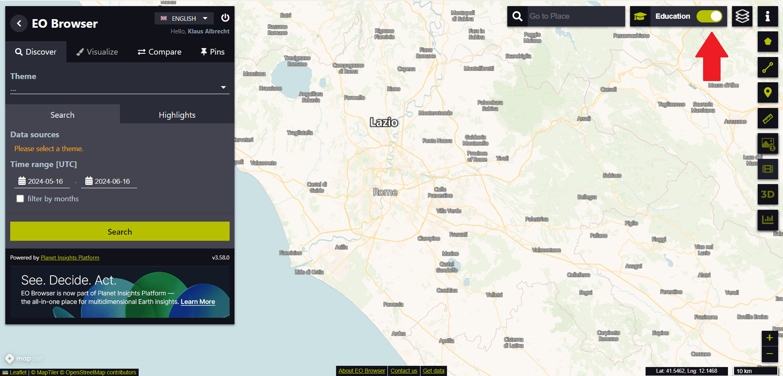Select the draw area of interest tool
Viewport: 783px width, 376px height.
point(768,42)
